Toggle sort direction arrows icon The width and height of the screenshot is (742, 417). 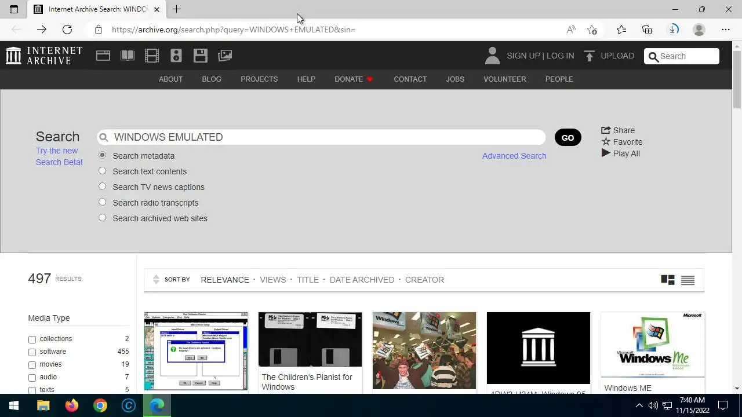tap(156, 280)
